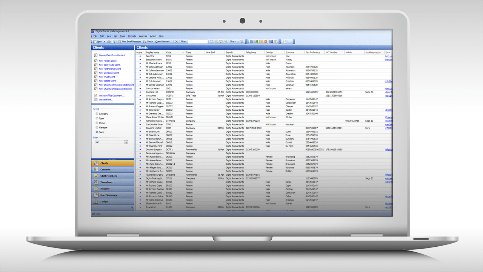Image resolution: width=483 pixels, height=272 pixels.
Task: Select the Mr Charlie Evans row
Action: 264,63
